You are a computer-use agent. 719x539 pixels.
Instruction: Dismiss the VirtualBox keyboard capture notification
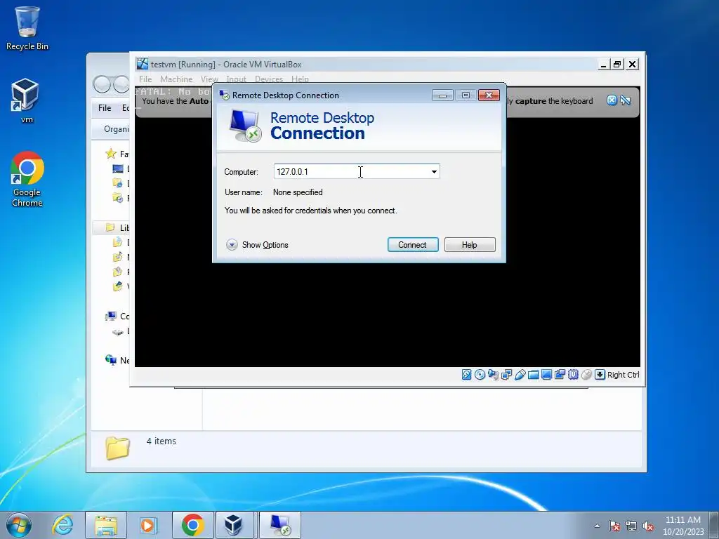point(612,100)
